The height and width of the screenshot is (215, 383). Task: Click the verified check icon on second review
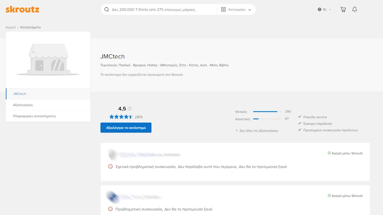pos(329,196)
